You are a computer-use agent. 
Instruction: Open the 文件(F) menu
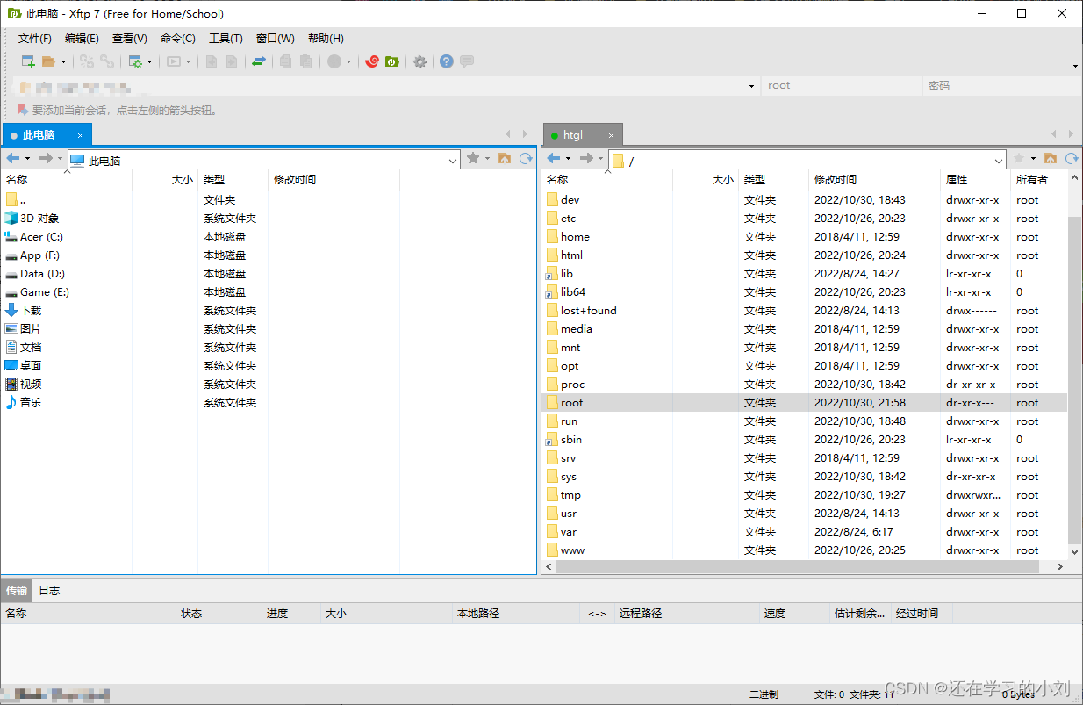[x=35, y=39]
